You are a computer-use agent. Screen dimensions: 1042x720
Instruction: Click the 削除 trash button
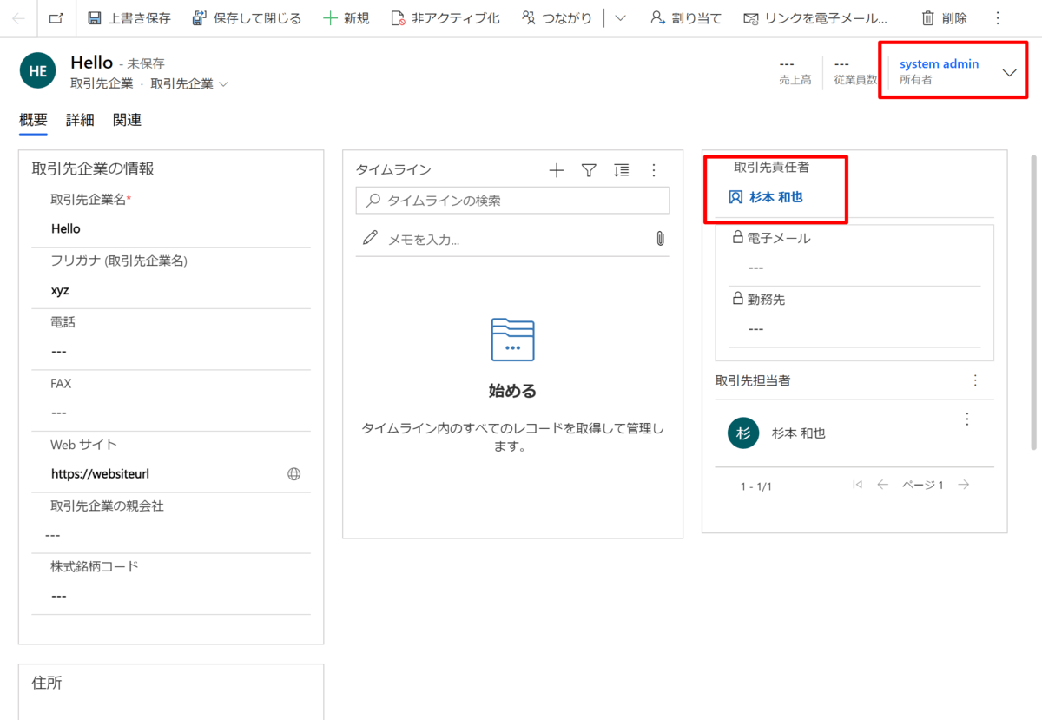point(944,18)
